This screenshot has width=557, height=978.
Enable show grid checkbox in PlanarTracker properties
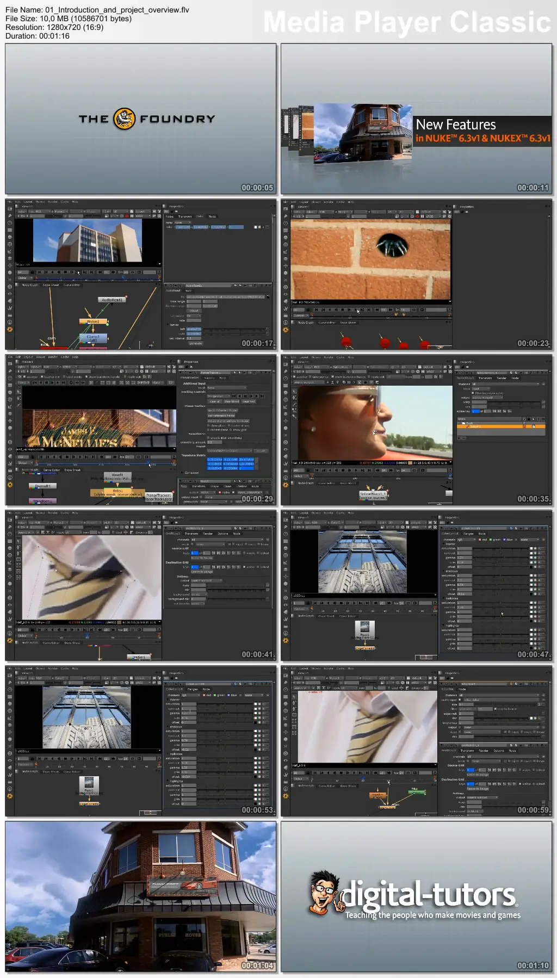point(232,430)
